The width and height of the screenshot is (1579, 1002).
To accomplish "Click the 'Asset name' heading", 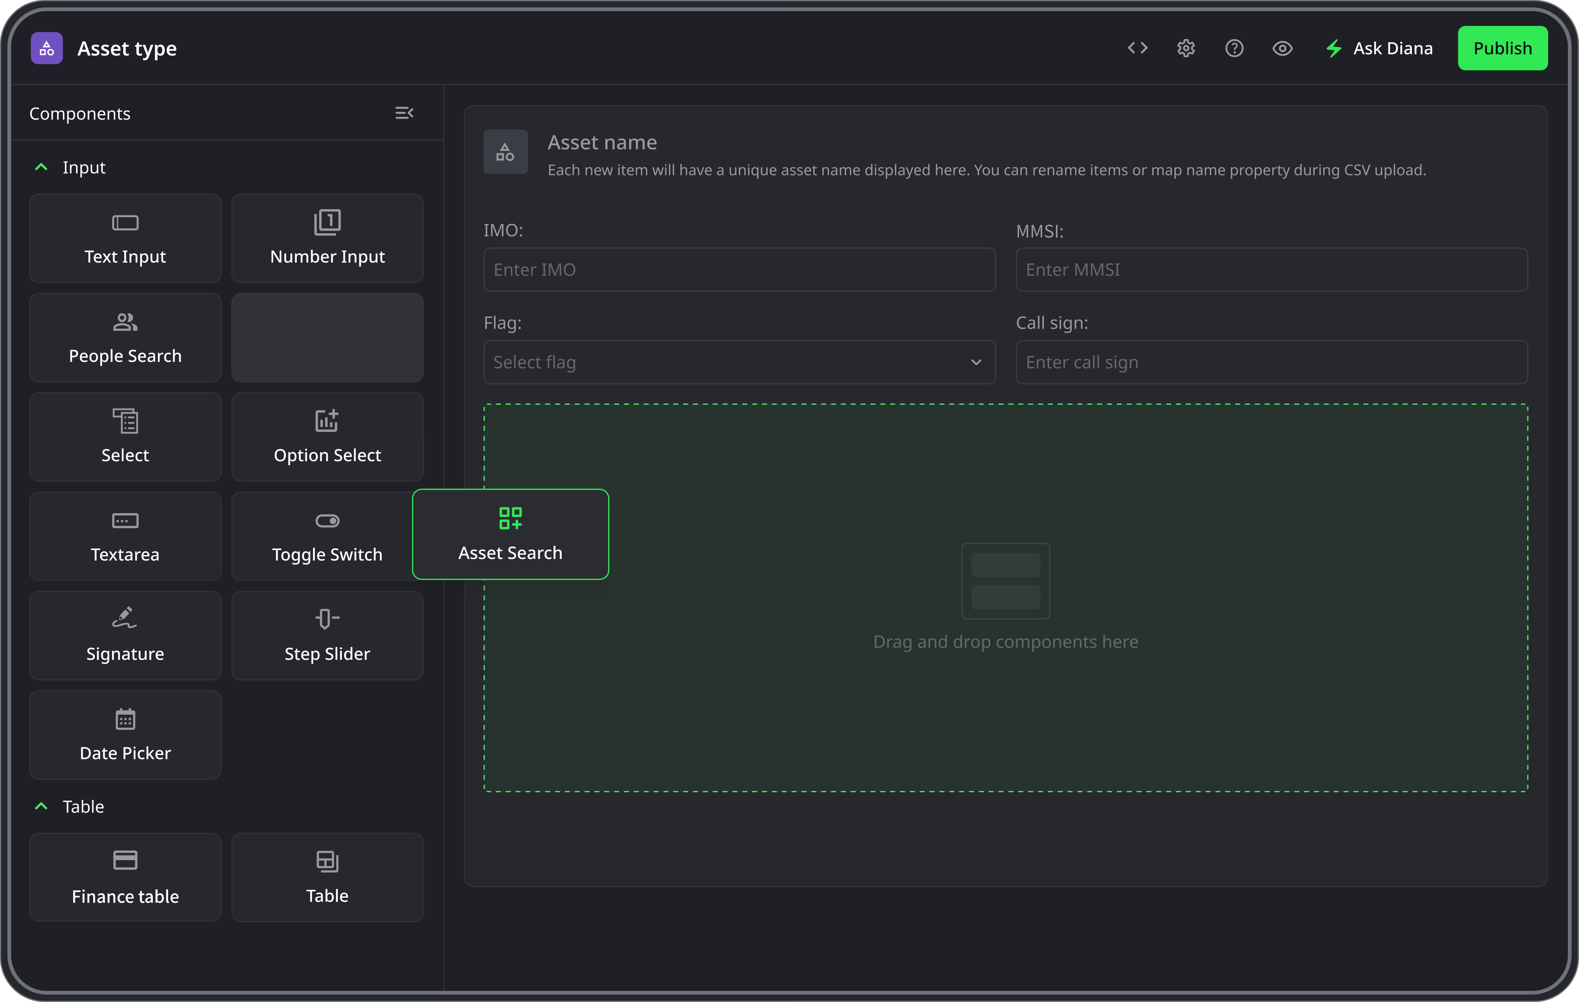I will (602, 142).
